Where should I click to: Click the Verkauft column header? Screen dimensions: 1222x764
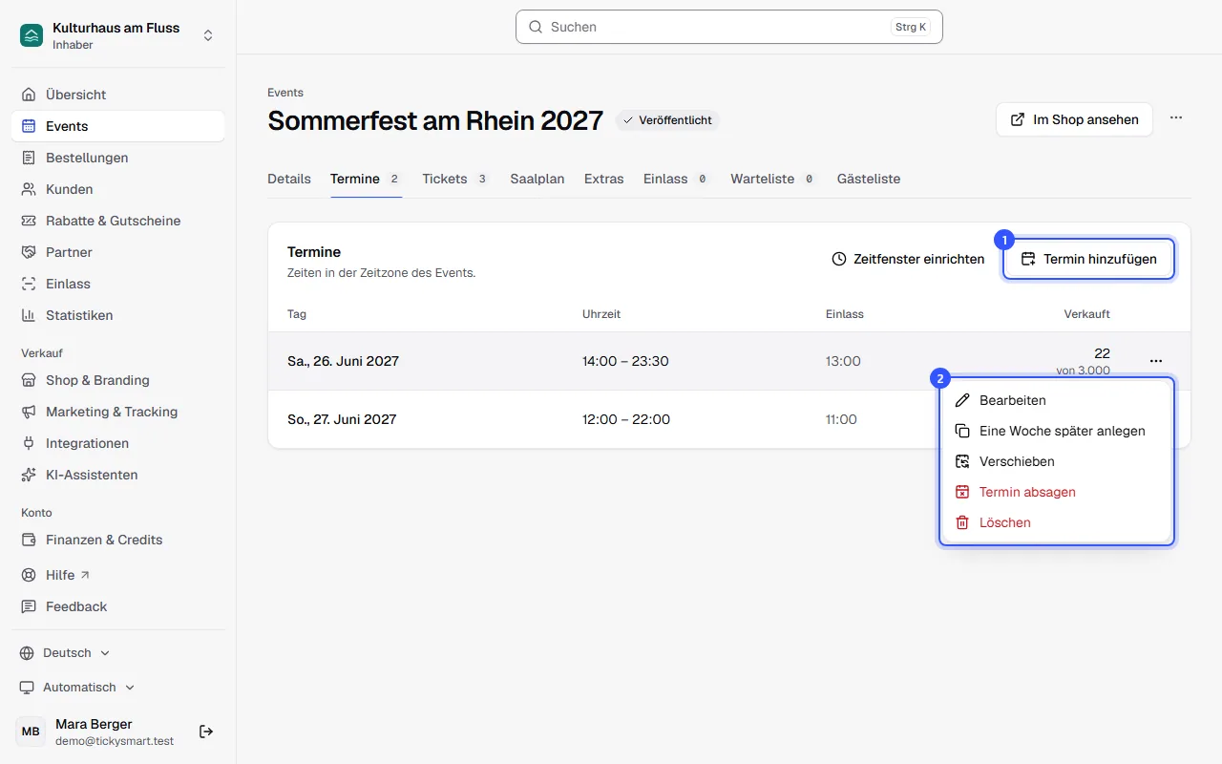pos(1087,314)
